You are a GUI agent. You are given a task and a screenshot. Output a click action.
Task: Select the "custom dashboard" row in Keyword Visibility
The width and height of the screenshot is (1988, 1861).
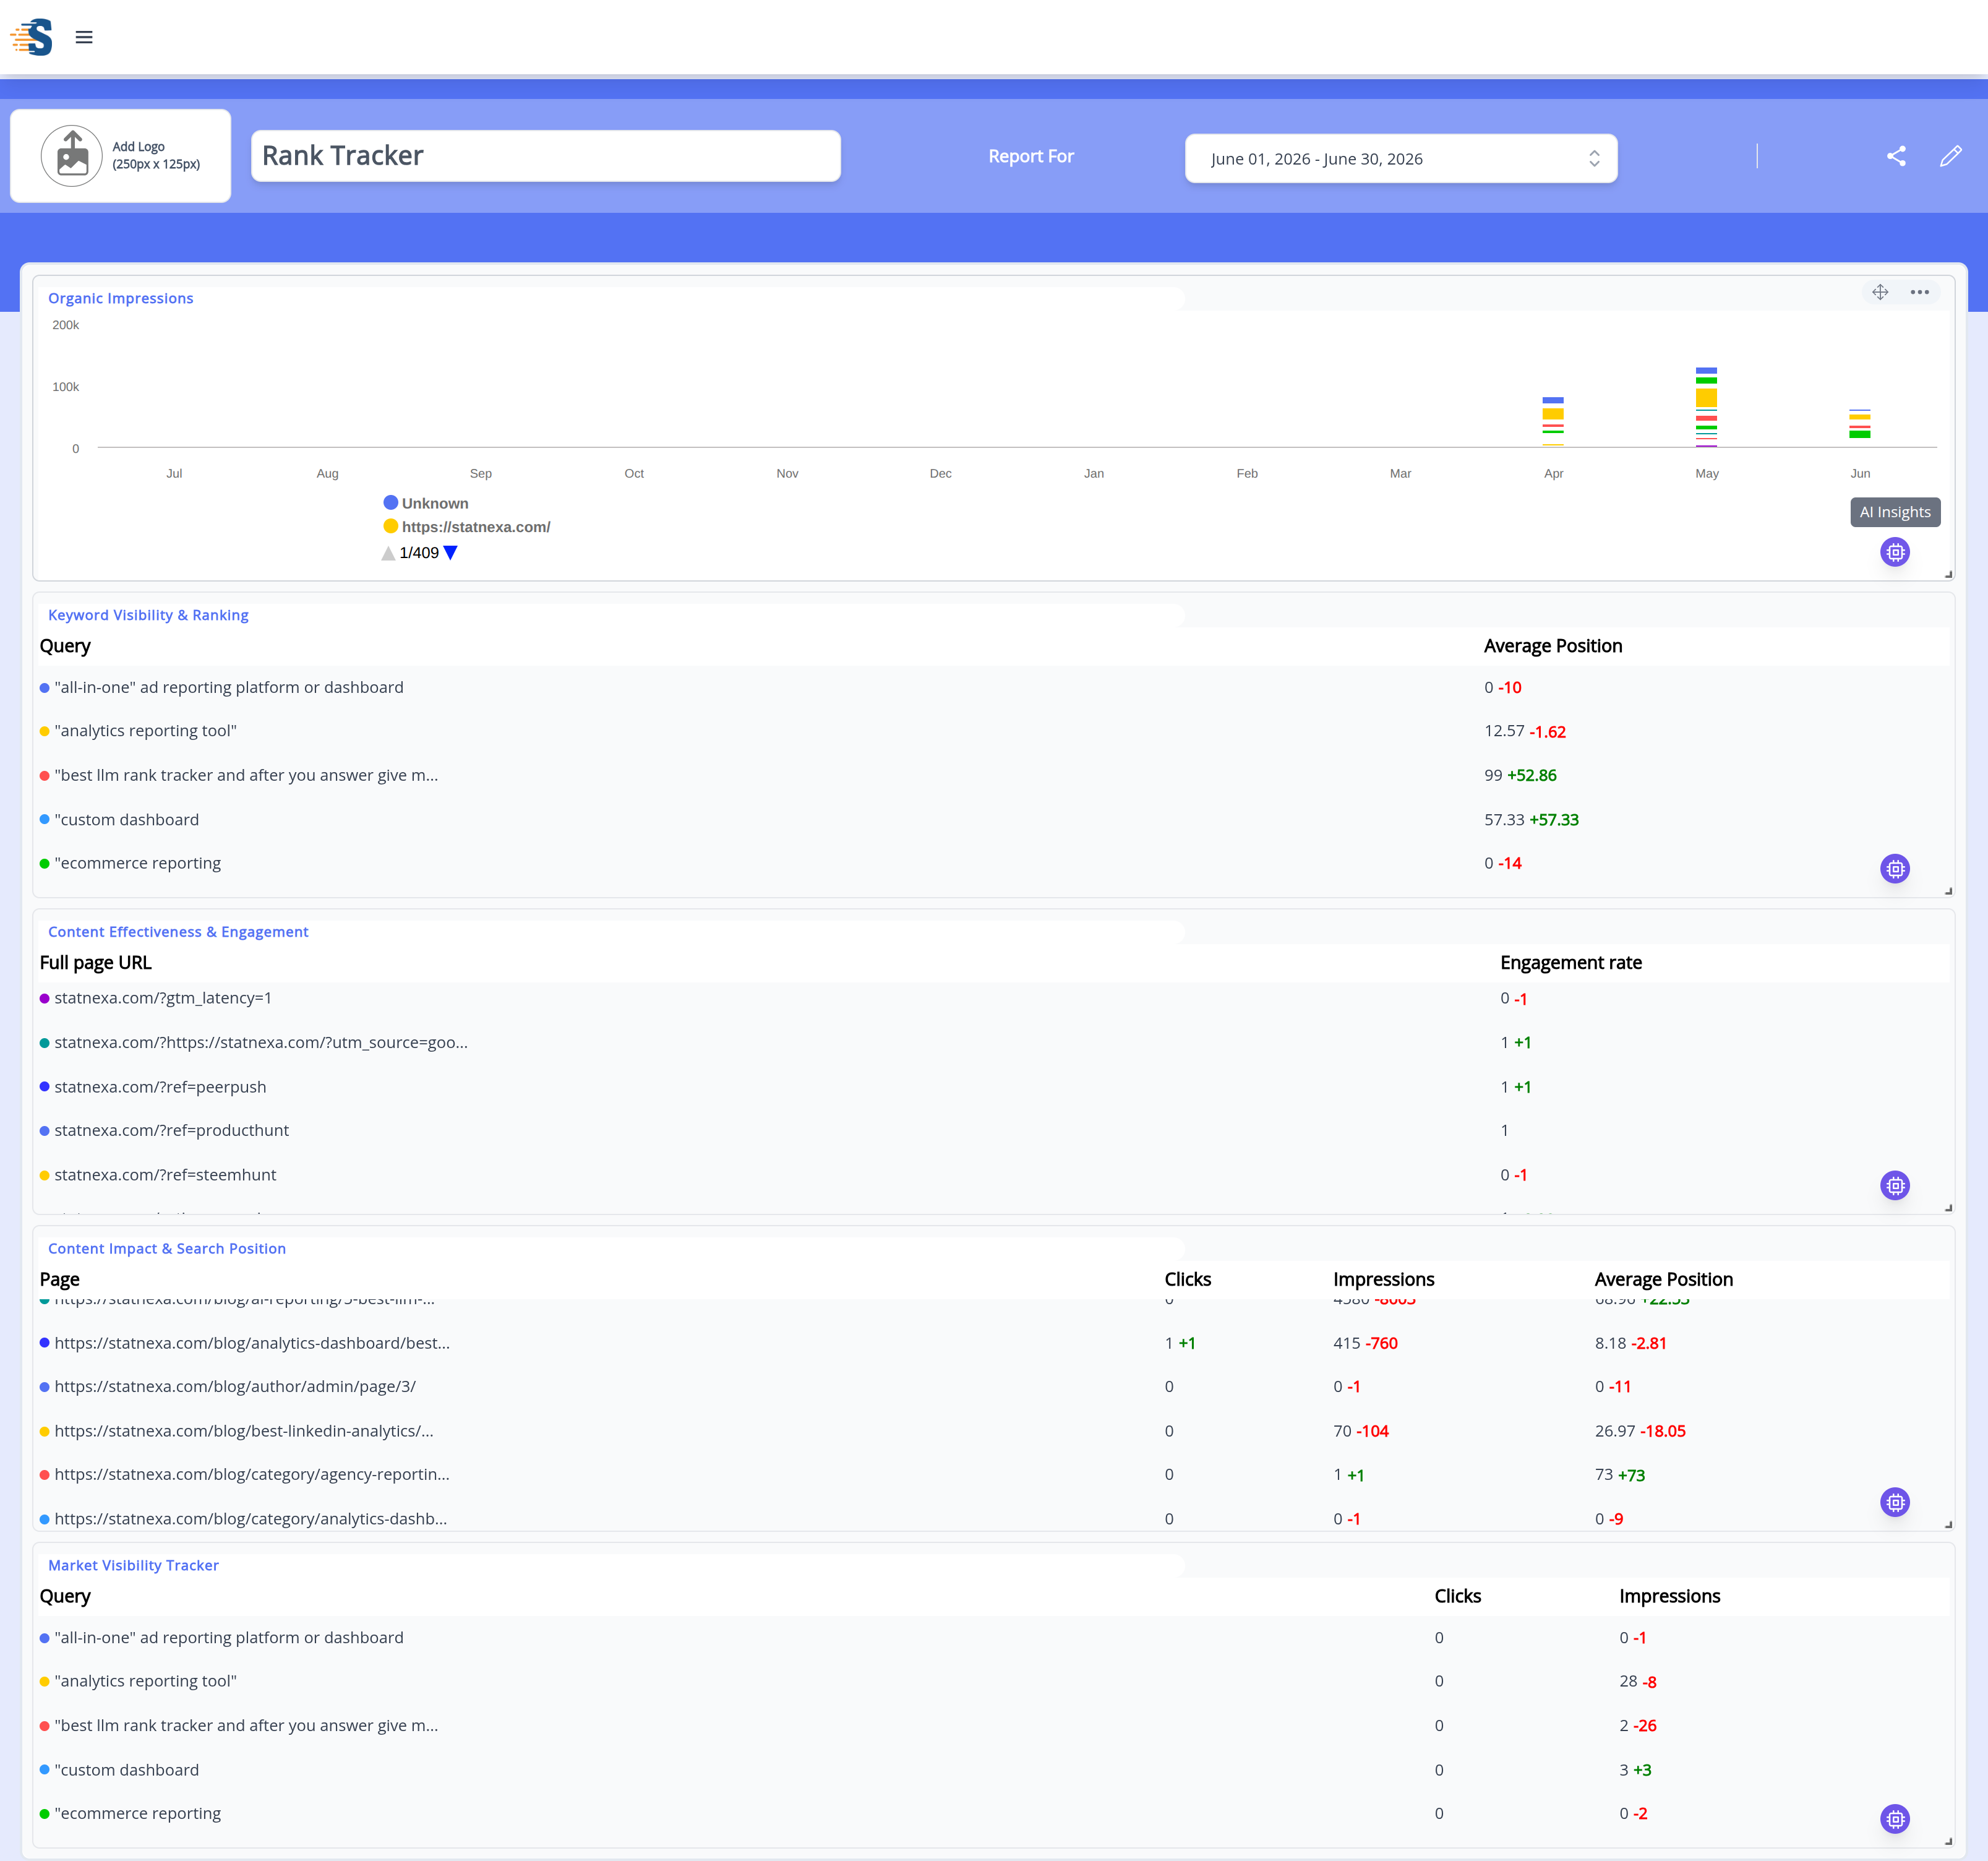994,820
